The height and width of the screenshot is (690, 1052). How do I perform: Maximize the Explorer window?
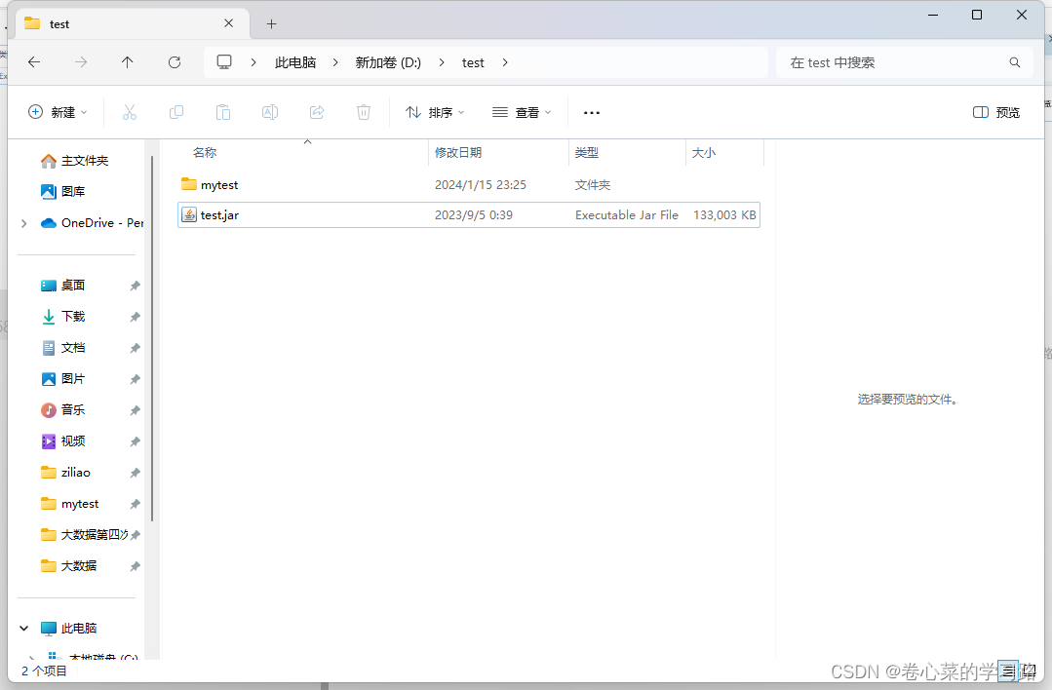coord(977,15)
